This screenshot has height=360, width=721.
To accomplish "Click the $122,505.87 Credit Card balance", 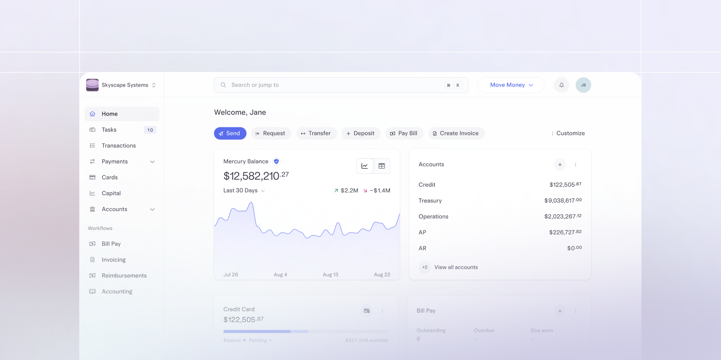I will tap(244, 320).
